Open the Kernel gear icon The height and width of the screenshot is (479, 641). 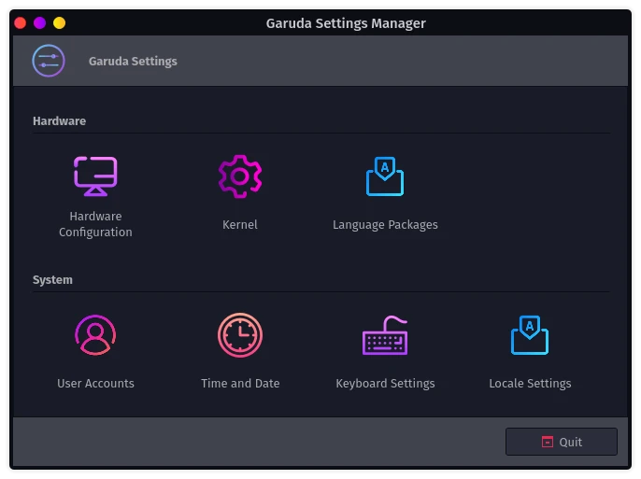pos(240,176)
